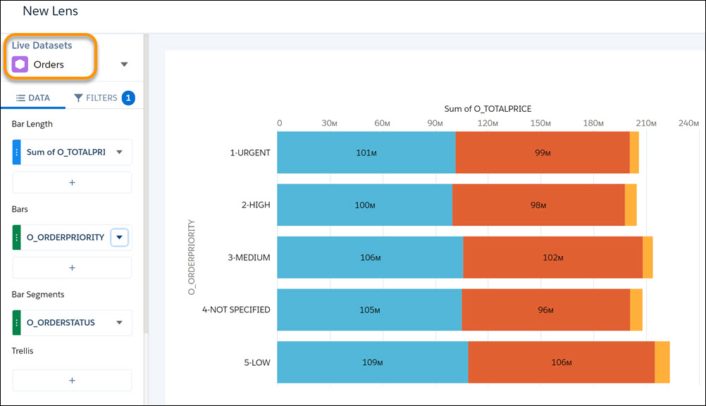Viewport: 706px width, 406px height.
Task: Add a measure under Bar Length with plus
Action: click(x=71, y=182)
